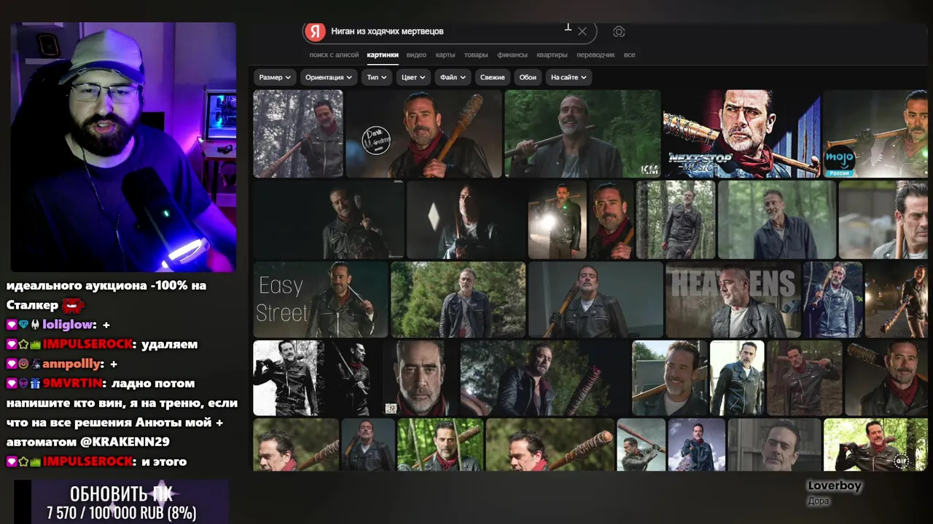The height and width of the screenshot is (524, 933).
Task: Click the loliglow username in chat
Action: point(67,325)
